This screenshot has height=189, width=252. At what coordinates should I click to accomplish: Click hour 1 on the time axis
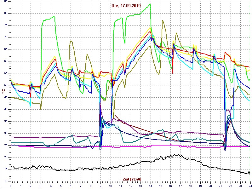21,186
